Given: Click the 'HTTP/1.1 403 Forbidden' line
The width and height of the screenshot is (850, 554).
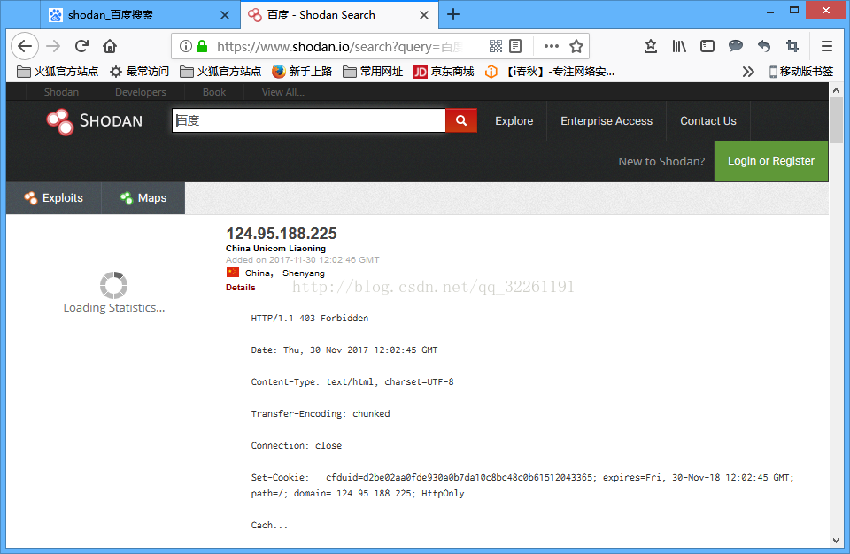Looking at the screenshot, I should [310, 319].
